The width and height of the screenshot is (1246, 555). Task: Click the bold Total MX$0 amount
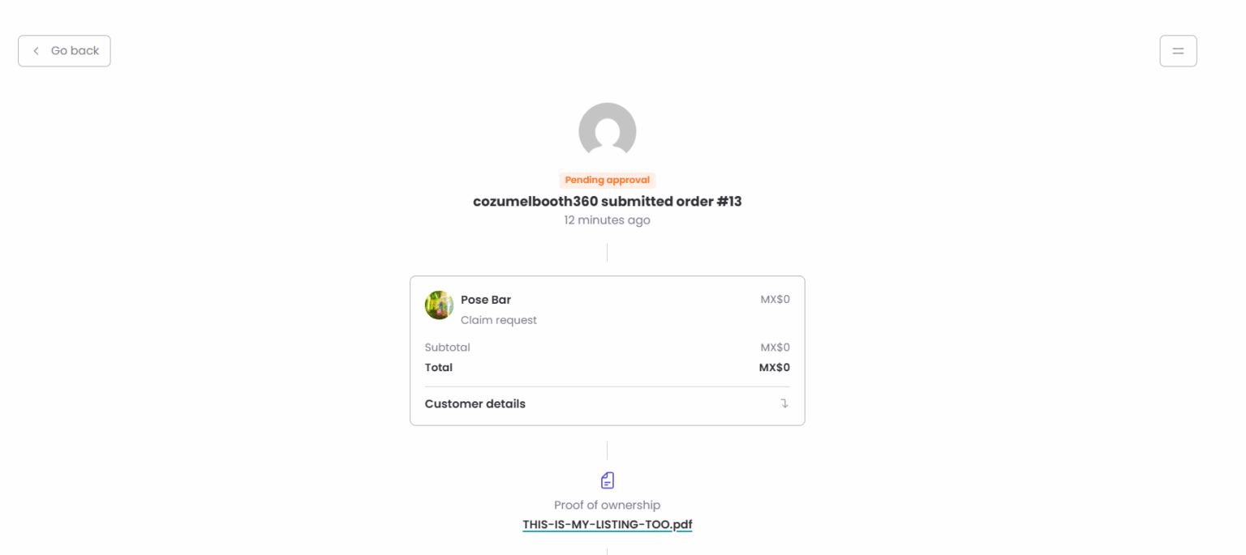click(774, 368)
